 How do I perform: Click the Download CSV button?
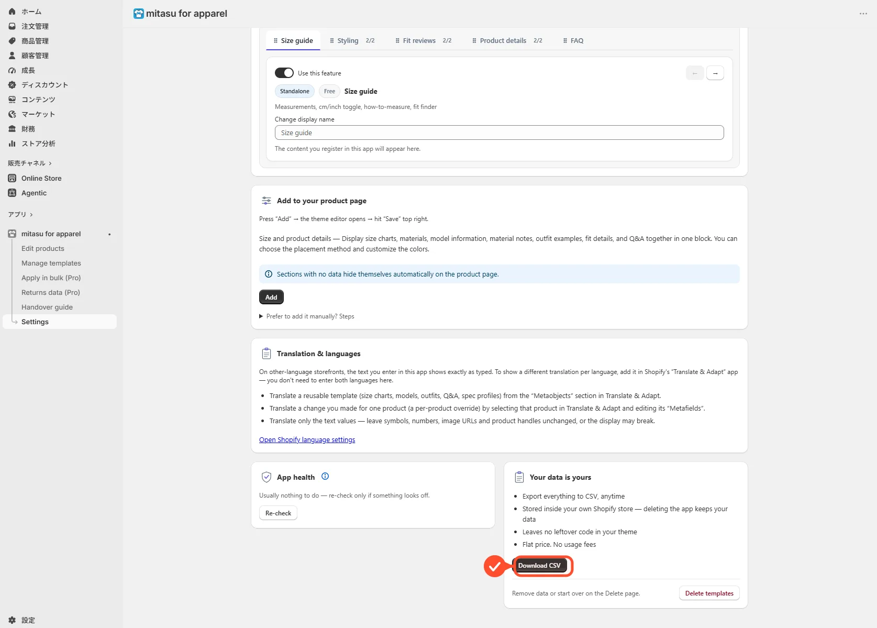pyautogui.click(x=539, y=566)
